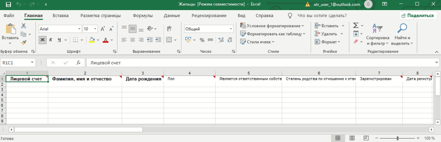
Task: Select the Format Painter brush
Action: (24, 42)
